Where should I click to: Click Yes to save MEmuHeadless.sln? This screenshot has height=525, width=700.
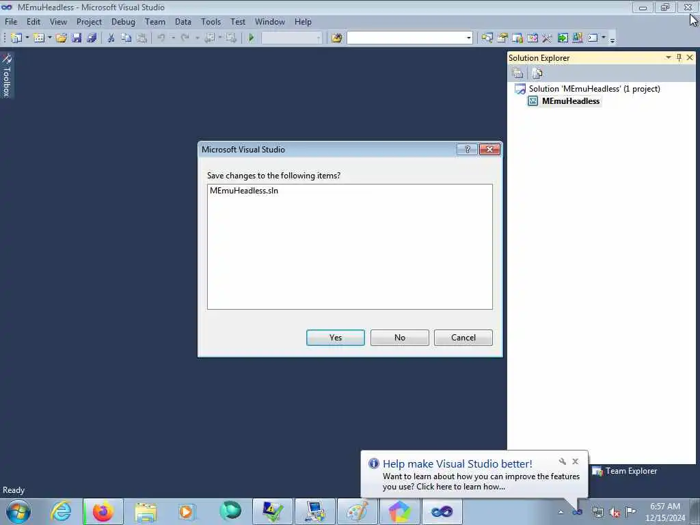tap(335, 338)
